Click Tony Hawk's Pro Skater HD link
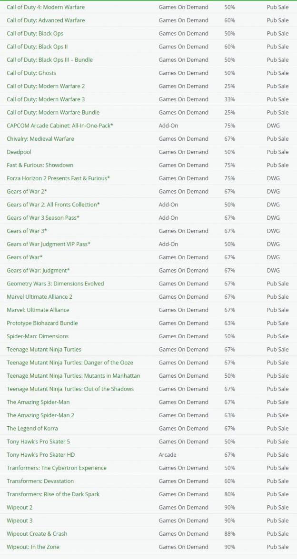 pyautogui.click(x=40, y=455)
